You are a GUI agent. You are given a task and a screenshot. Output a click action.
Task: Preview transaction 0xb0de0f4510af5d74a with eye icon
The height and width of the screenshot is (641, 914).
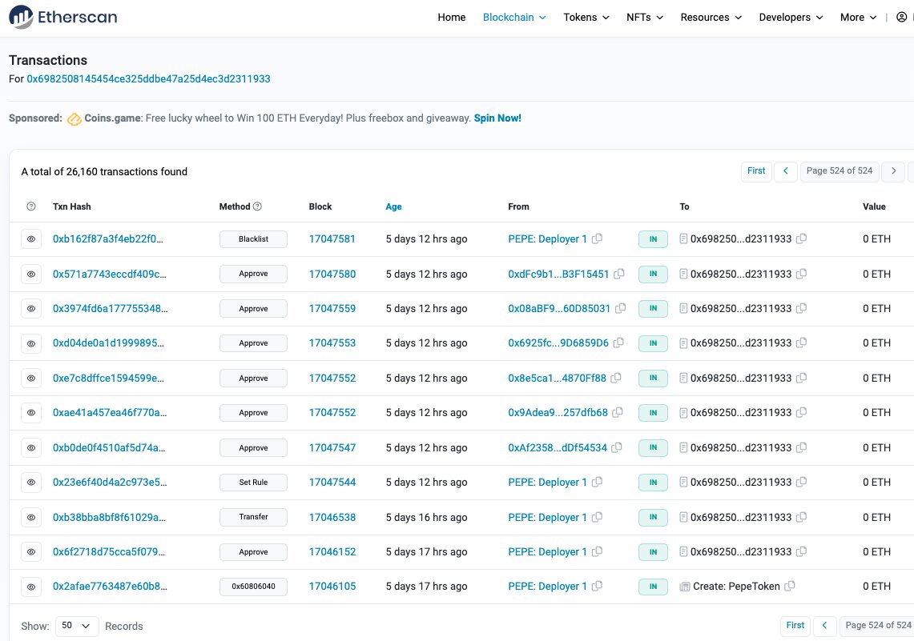click(x=31, y=447)
